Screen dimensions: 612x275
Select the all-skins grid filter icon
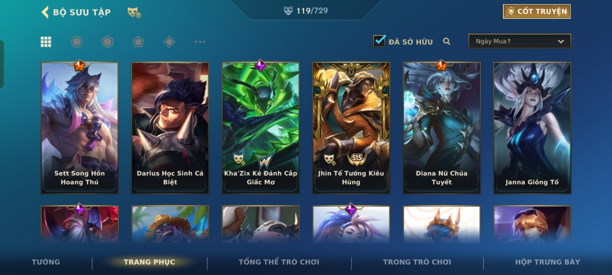(x=46, y=42)
